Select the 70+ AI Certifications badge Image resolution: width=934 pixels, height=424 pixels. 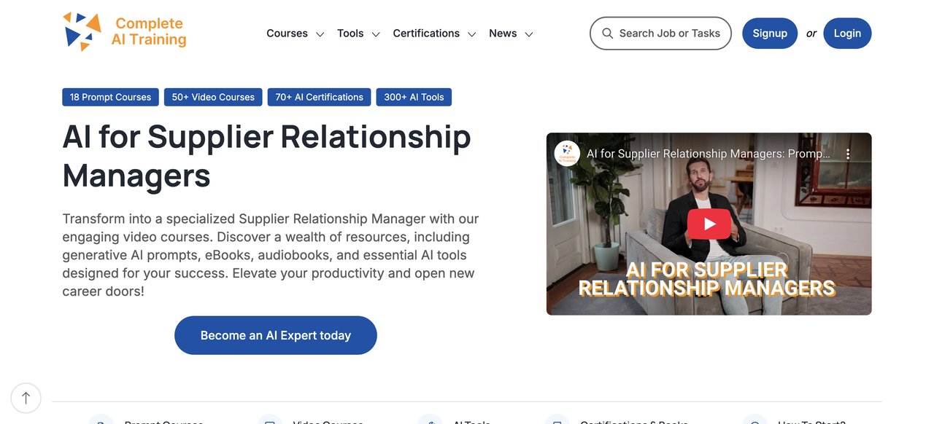point(319,97)
